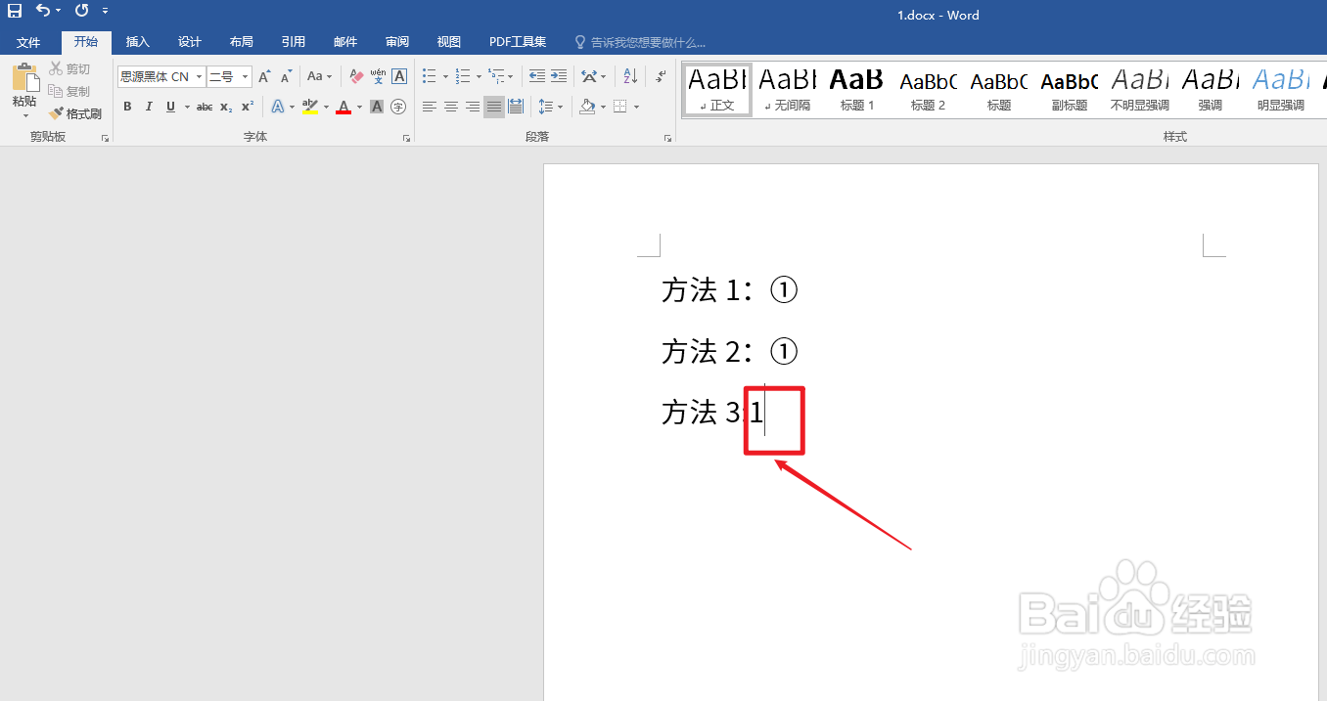
Task: Toggle superscript formatting
Action: coord(248,107)
